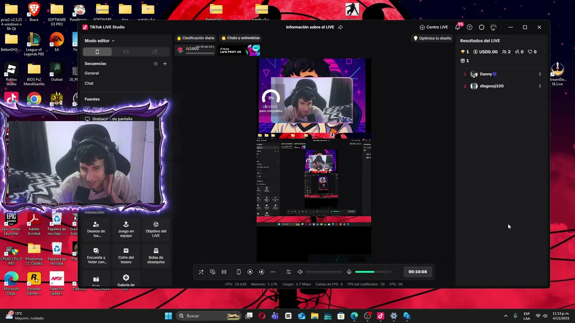The width and height of the screenshot is (575, 323).
Task: Click the viewers count icon showing 2
Action: tap(506, 52)
